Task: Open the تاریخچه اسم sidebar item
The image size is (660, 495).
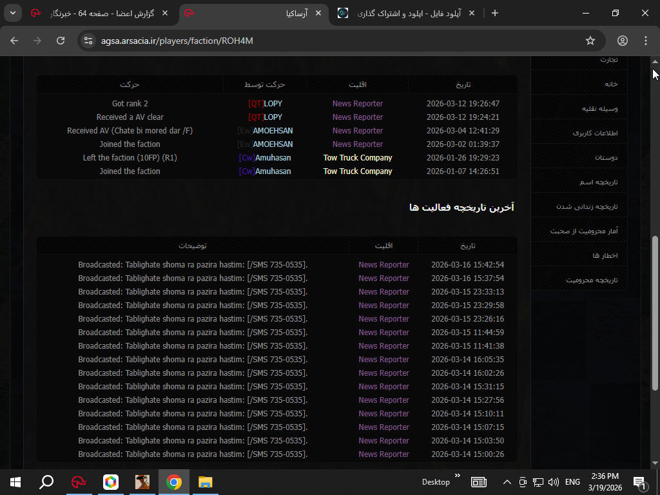Action: [579, 181]
